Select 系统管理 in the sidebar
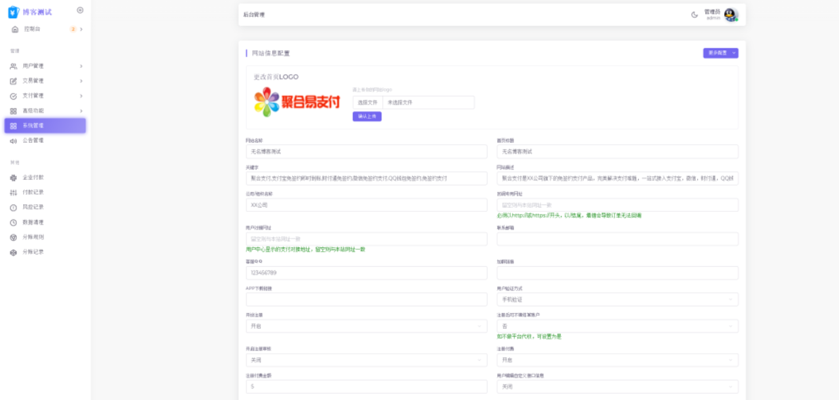Image resolution: width=839 pixels, height=400 pixels. click(x=45, y=126)
